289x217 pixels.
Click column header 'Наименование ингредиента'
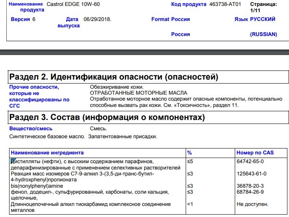tap(47, 153)
